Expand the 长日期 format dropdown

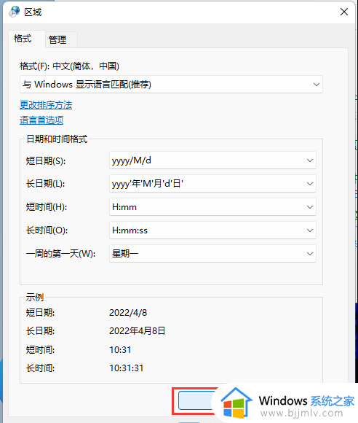pyautogui.click(x=212, y=184)
